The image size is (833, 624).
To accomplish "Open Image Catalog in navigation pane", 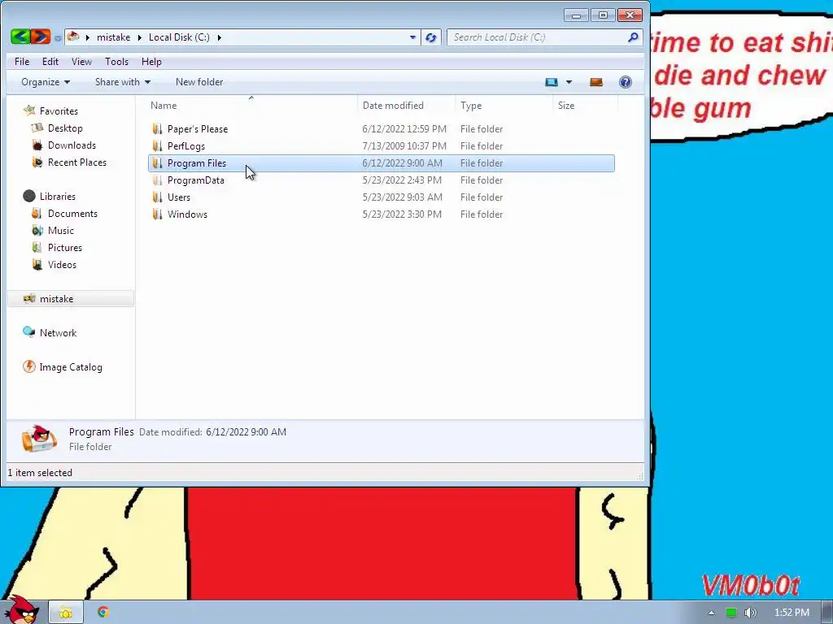I will (71, 367).
